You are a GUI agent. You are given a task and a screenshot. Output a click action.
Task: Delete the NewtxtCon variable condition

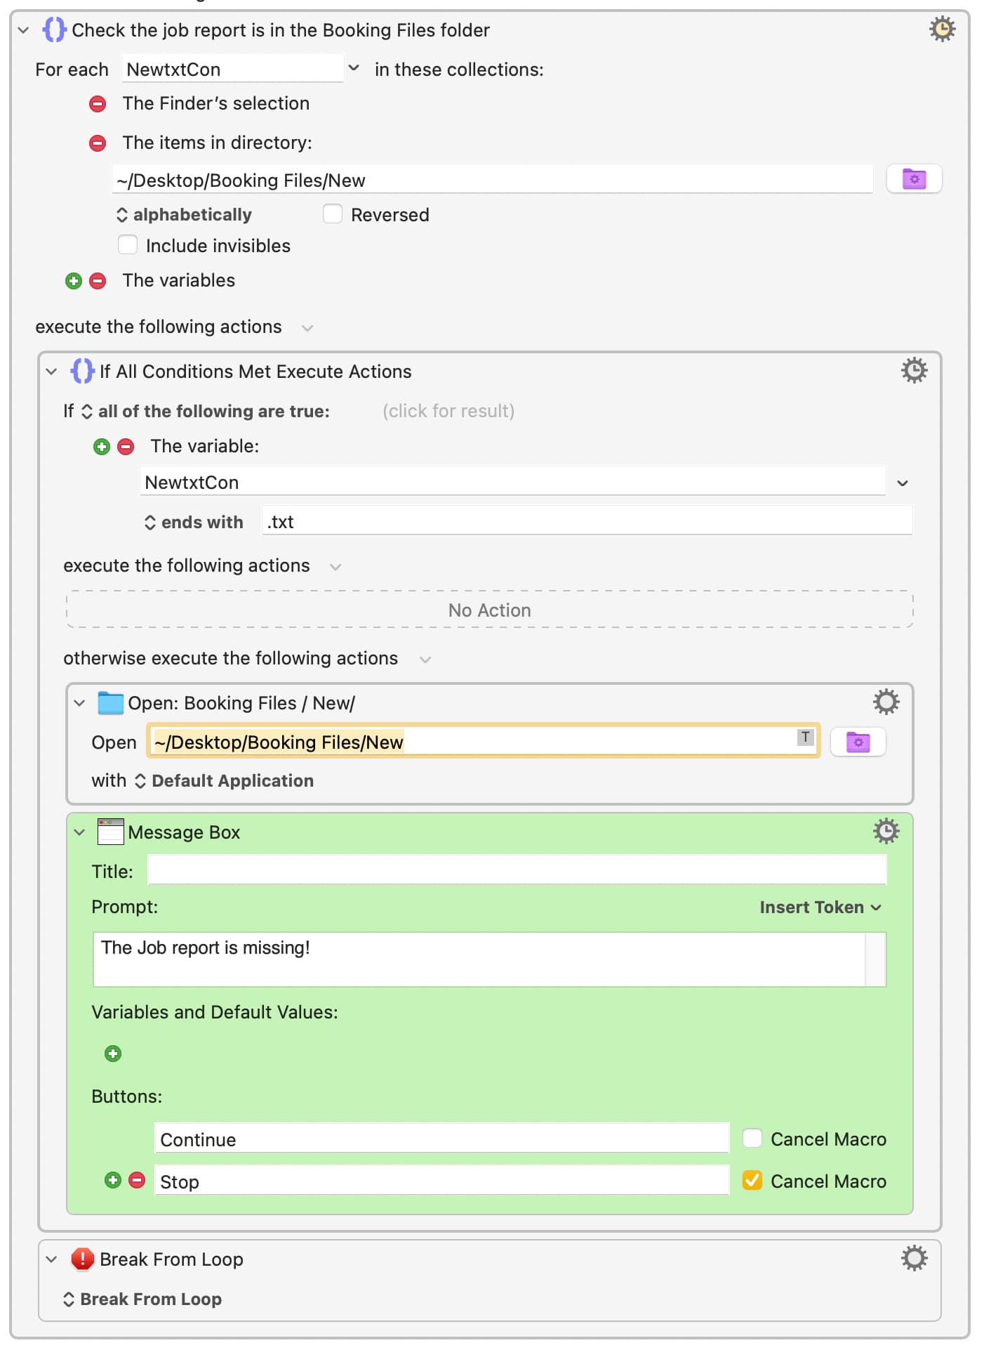tap(126, 447)
